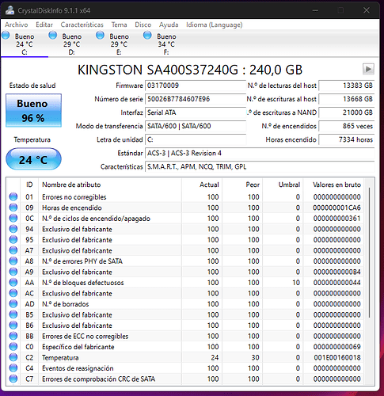
Task: Open the Archivo menu
Action: point(17,25)
